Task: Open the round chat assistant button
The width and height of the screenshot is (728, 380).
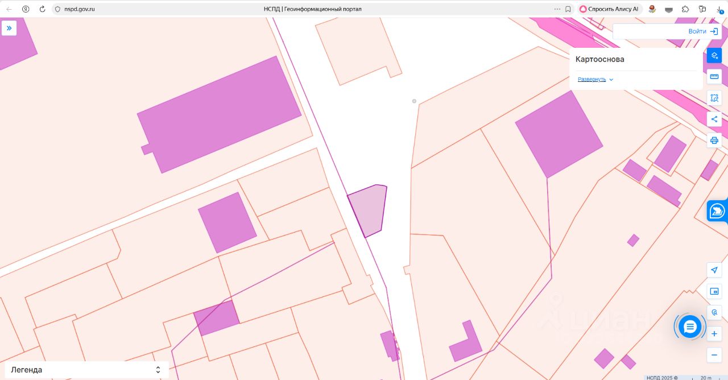Action: [x=690, y=327]
